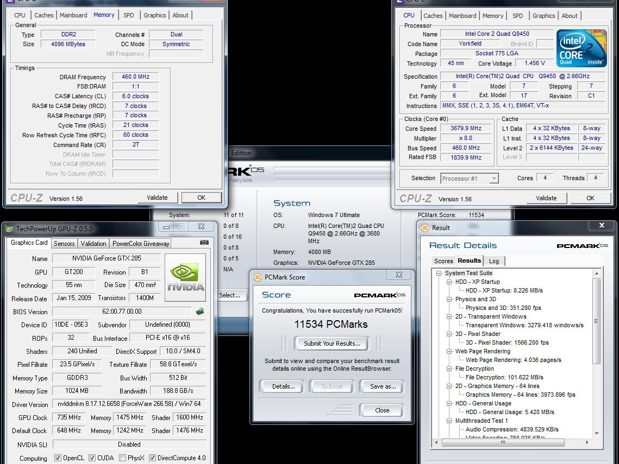
Task: Click the Core Speed 3679.9 MHz value
Action: click(466, 128)
